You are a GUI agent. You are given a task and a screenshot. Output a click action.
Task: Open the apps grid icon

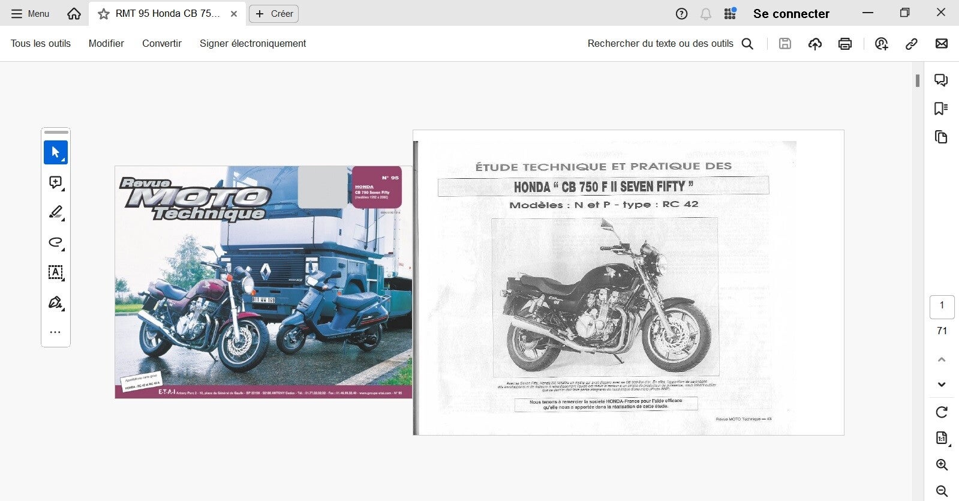(x=730, y=14)
